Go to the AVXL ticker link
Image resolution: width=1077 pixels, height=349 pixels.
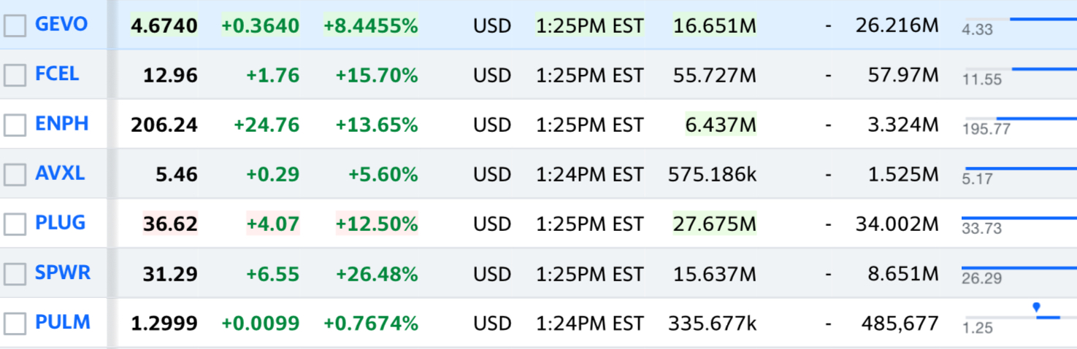(x=60, y=173)
